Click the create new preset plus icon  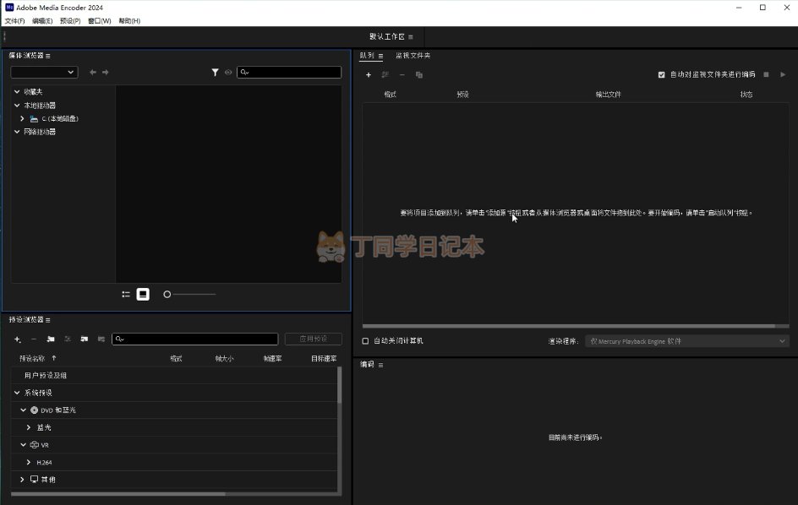point(17,339)
